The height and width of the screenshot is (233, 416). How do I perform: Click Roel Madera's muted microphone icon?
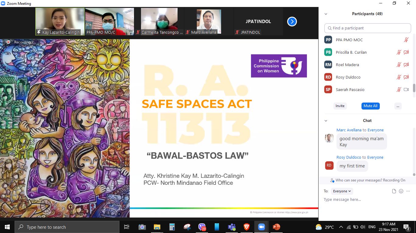pos(399,65)
